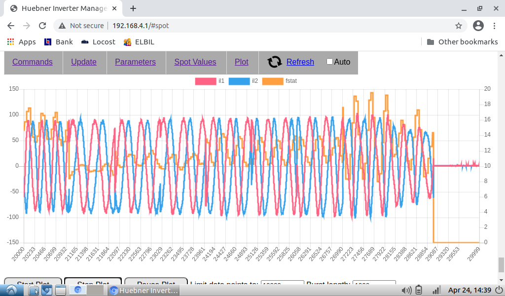Screen dimensions: 505x296
Task: Click the network signal icon in the tray
Action: click(436, 290)
